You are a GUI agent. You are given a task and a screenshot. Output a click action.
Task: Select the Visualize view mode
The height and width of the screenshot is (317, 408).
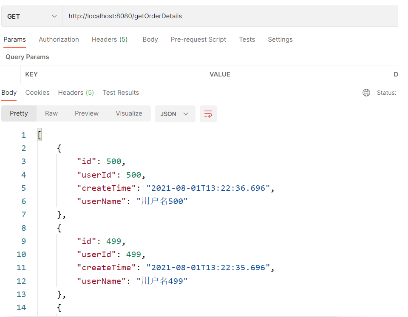coord(129,113)
